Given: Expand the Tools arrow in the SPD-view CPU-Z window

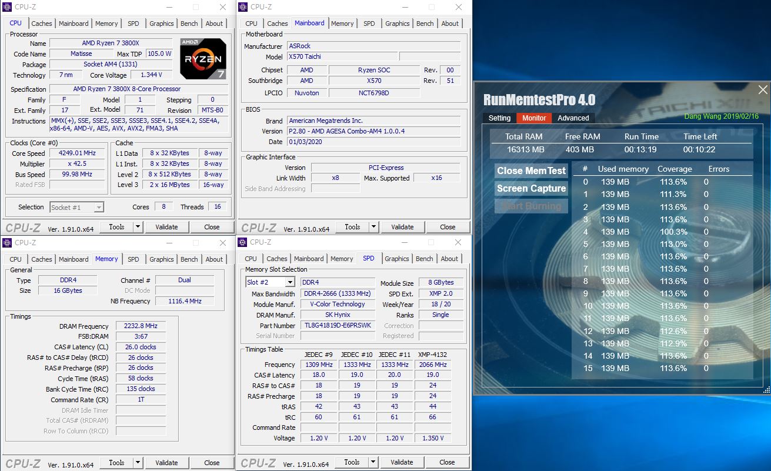Looking at the screenshot, I should point(373,462).
